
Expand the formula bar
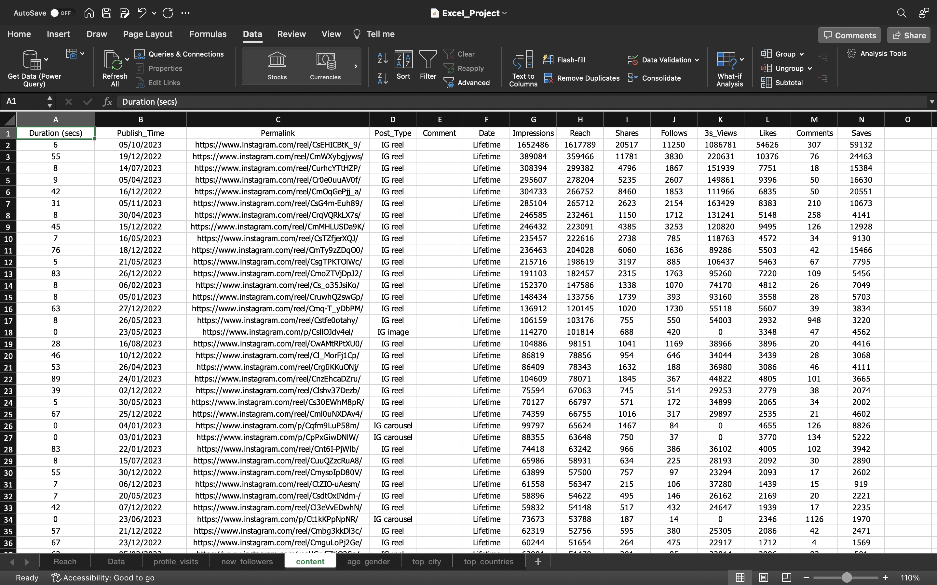tap(931, 102)
